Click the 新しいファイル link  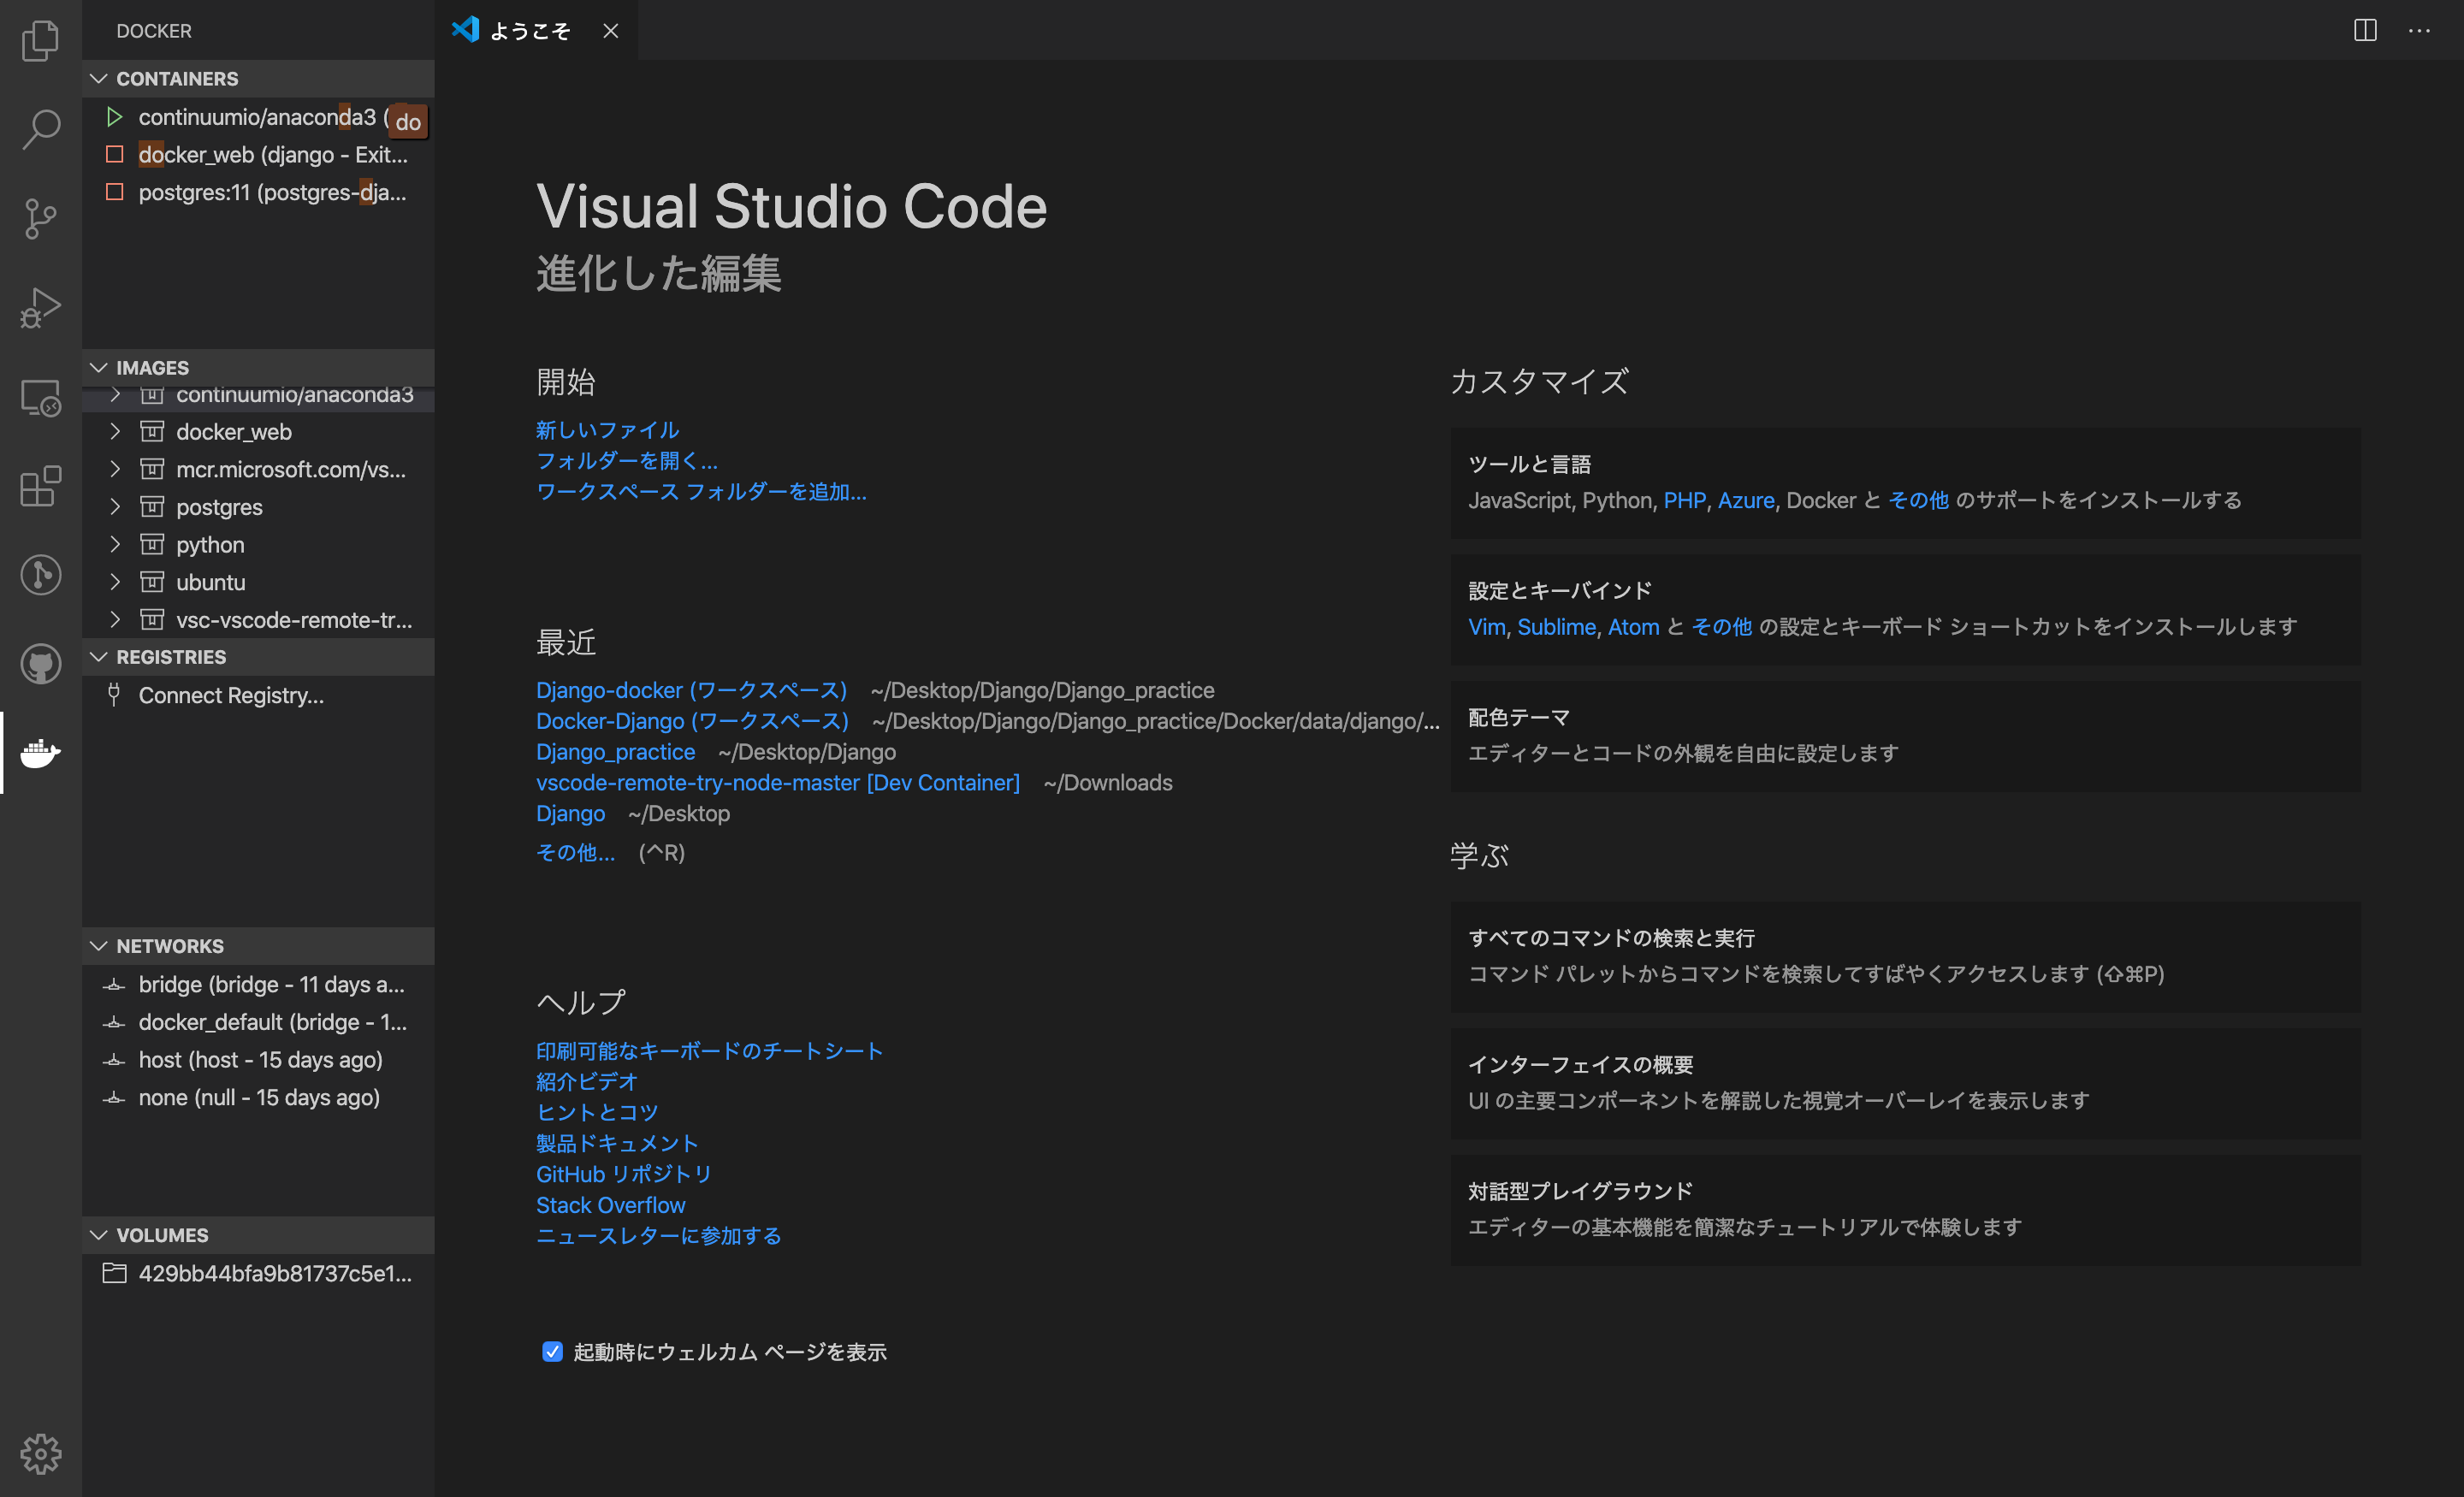pyautogui.click(x=607, y=430)
